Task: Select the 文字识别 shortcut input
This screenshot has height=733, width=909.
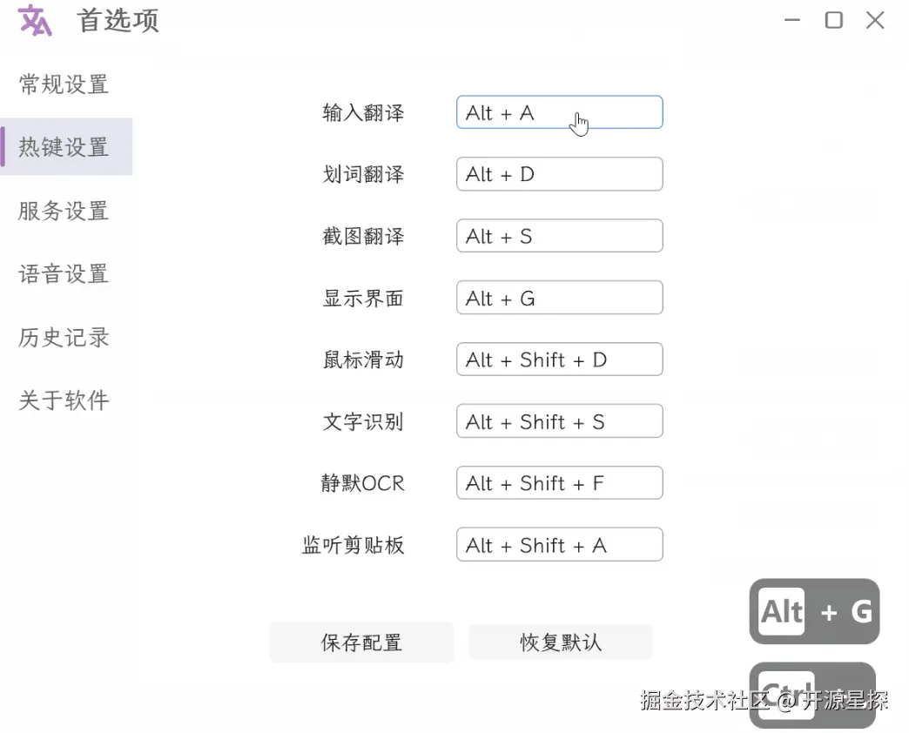Action: point(559,421)
